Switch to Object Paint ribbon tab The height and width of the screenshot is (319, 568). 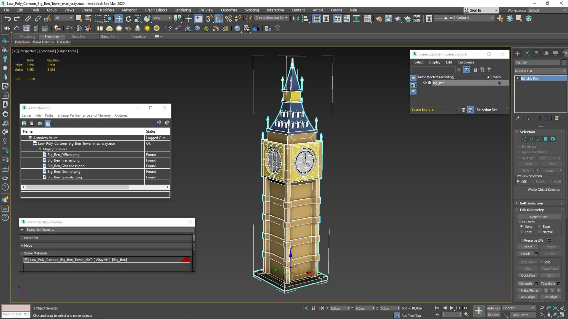tap(109, 36)
